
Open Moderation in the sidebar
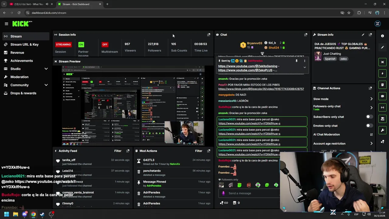26,77
